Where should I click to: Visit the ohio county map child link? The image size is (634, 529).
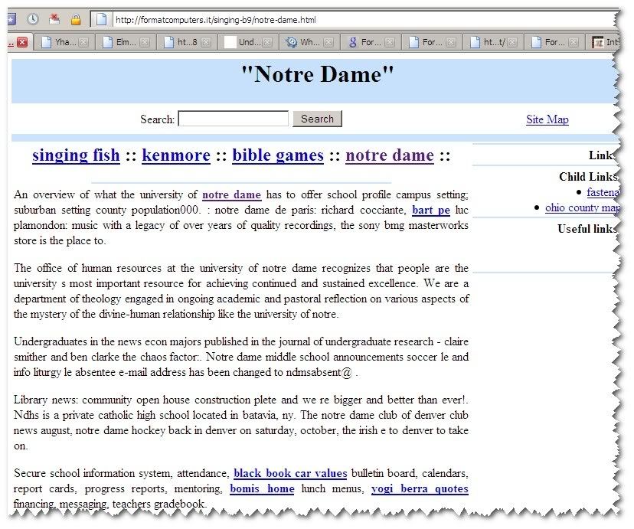pyautogui.click(x=580, y=207)
